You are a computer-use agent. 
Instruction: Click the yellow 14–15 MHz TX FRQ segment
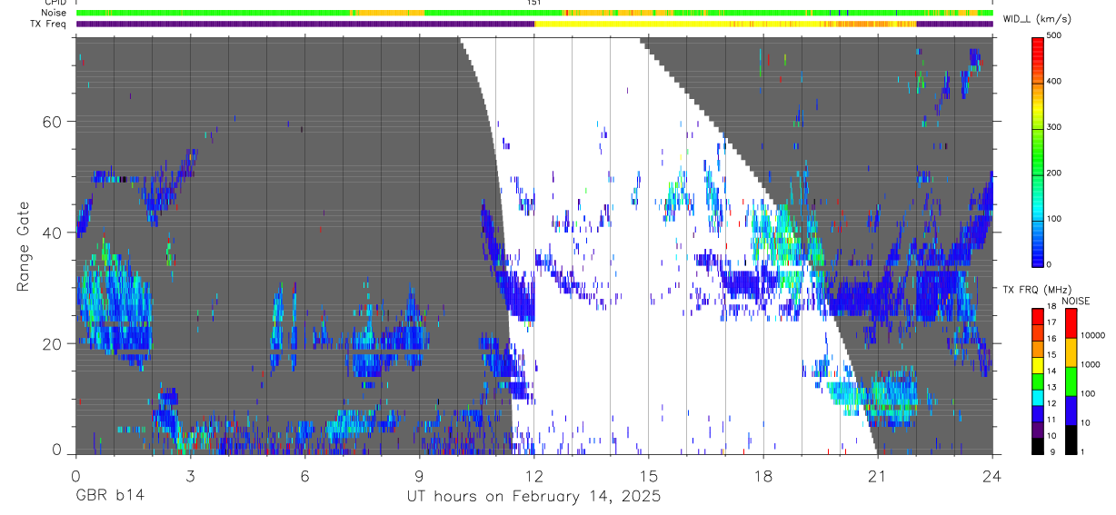[x=1037, y=365]
